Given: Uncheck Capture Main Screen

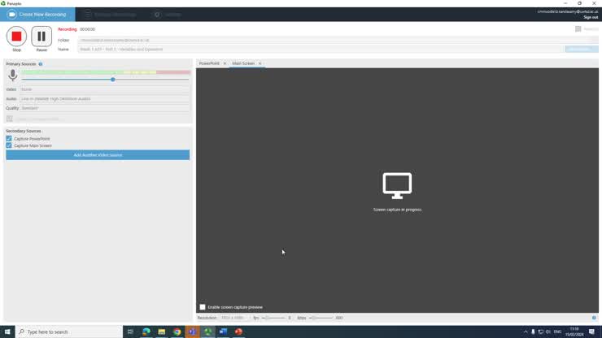Looking at the screenshot, I should 9,145.
